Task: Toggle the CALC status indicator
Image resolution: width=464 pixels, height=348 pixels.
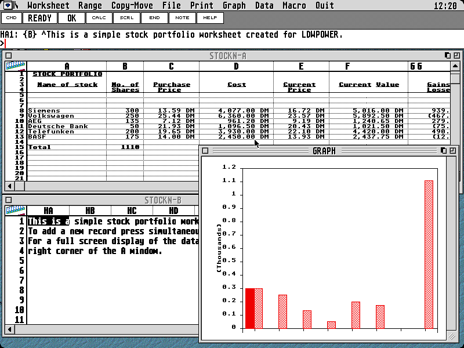Action: point(99,18)
